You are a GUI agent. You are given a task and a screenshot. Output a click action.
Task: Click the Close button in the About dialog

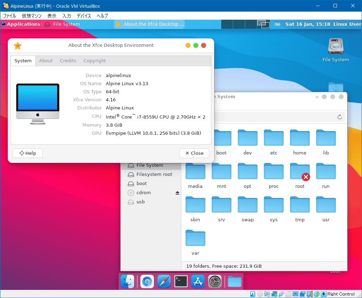point(194,153)
